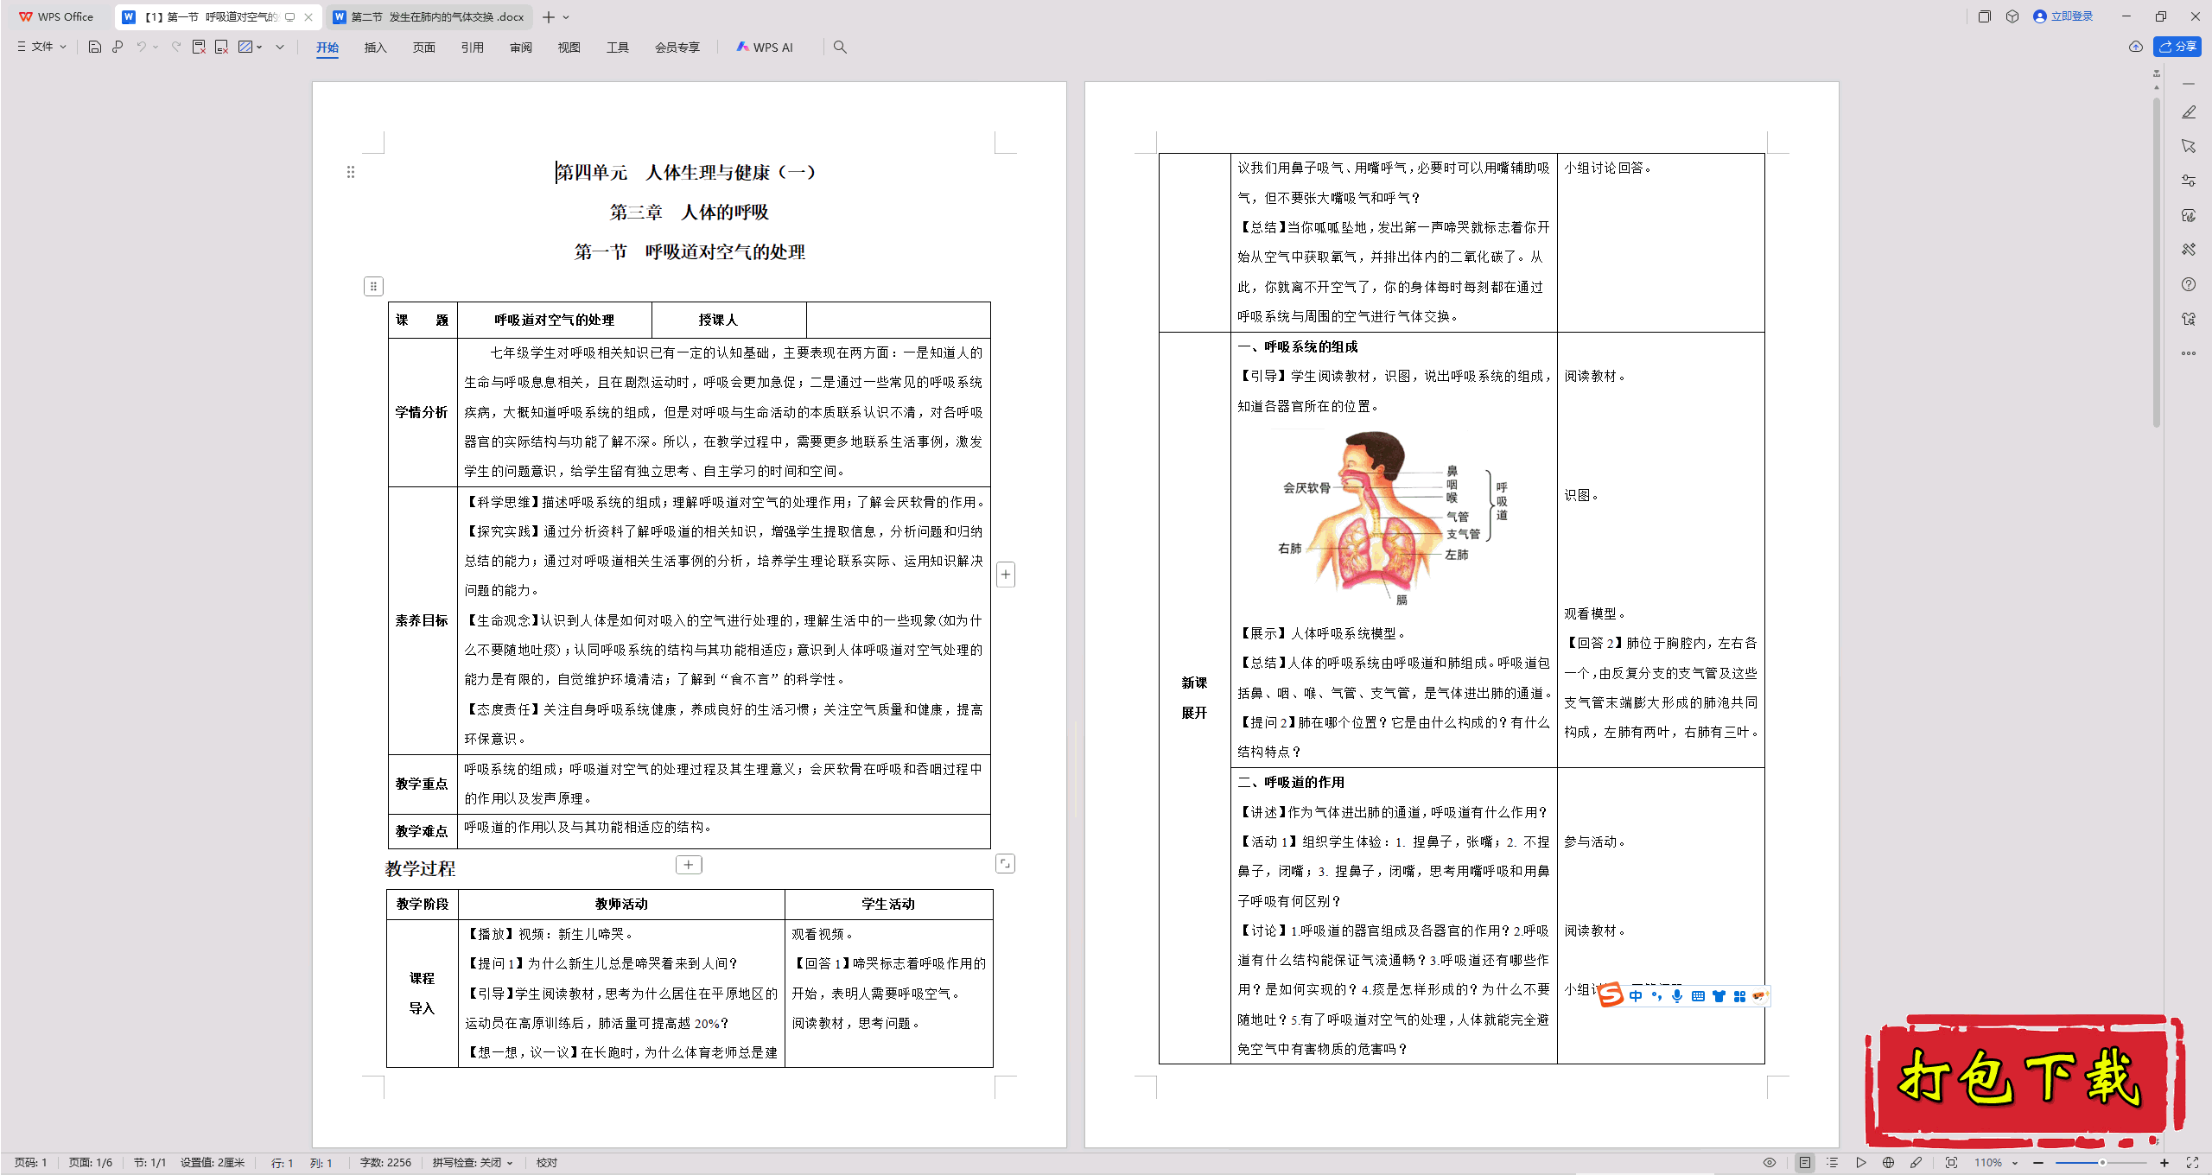2212x1175 pixels.
Task: Click the zoom out minus button
Action: pos(2038,1163)
